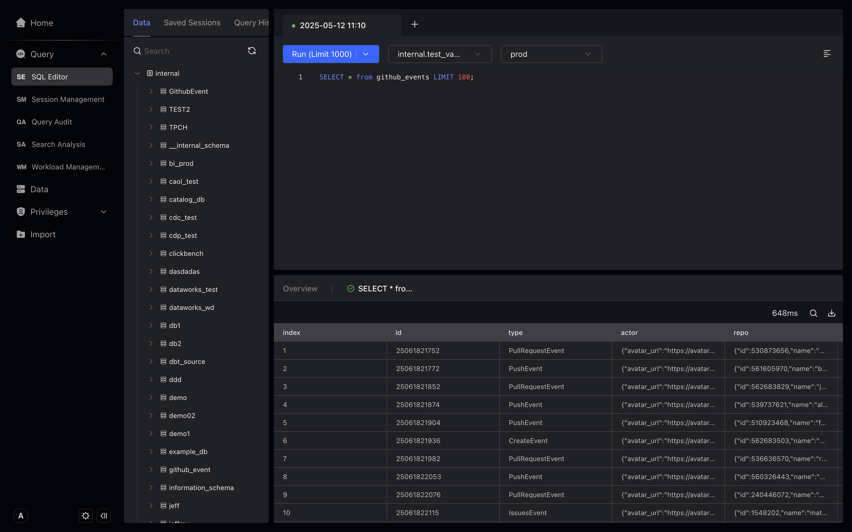This screenshot has width=852, height=532.
Task: Click the clickbench database icon
Action: coord(163,253)
